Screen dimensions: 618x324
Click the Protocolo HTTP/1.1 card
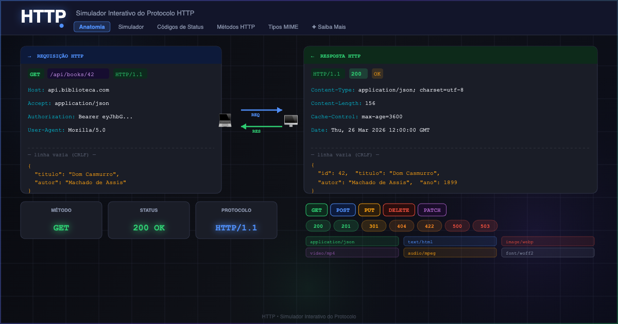236,220
